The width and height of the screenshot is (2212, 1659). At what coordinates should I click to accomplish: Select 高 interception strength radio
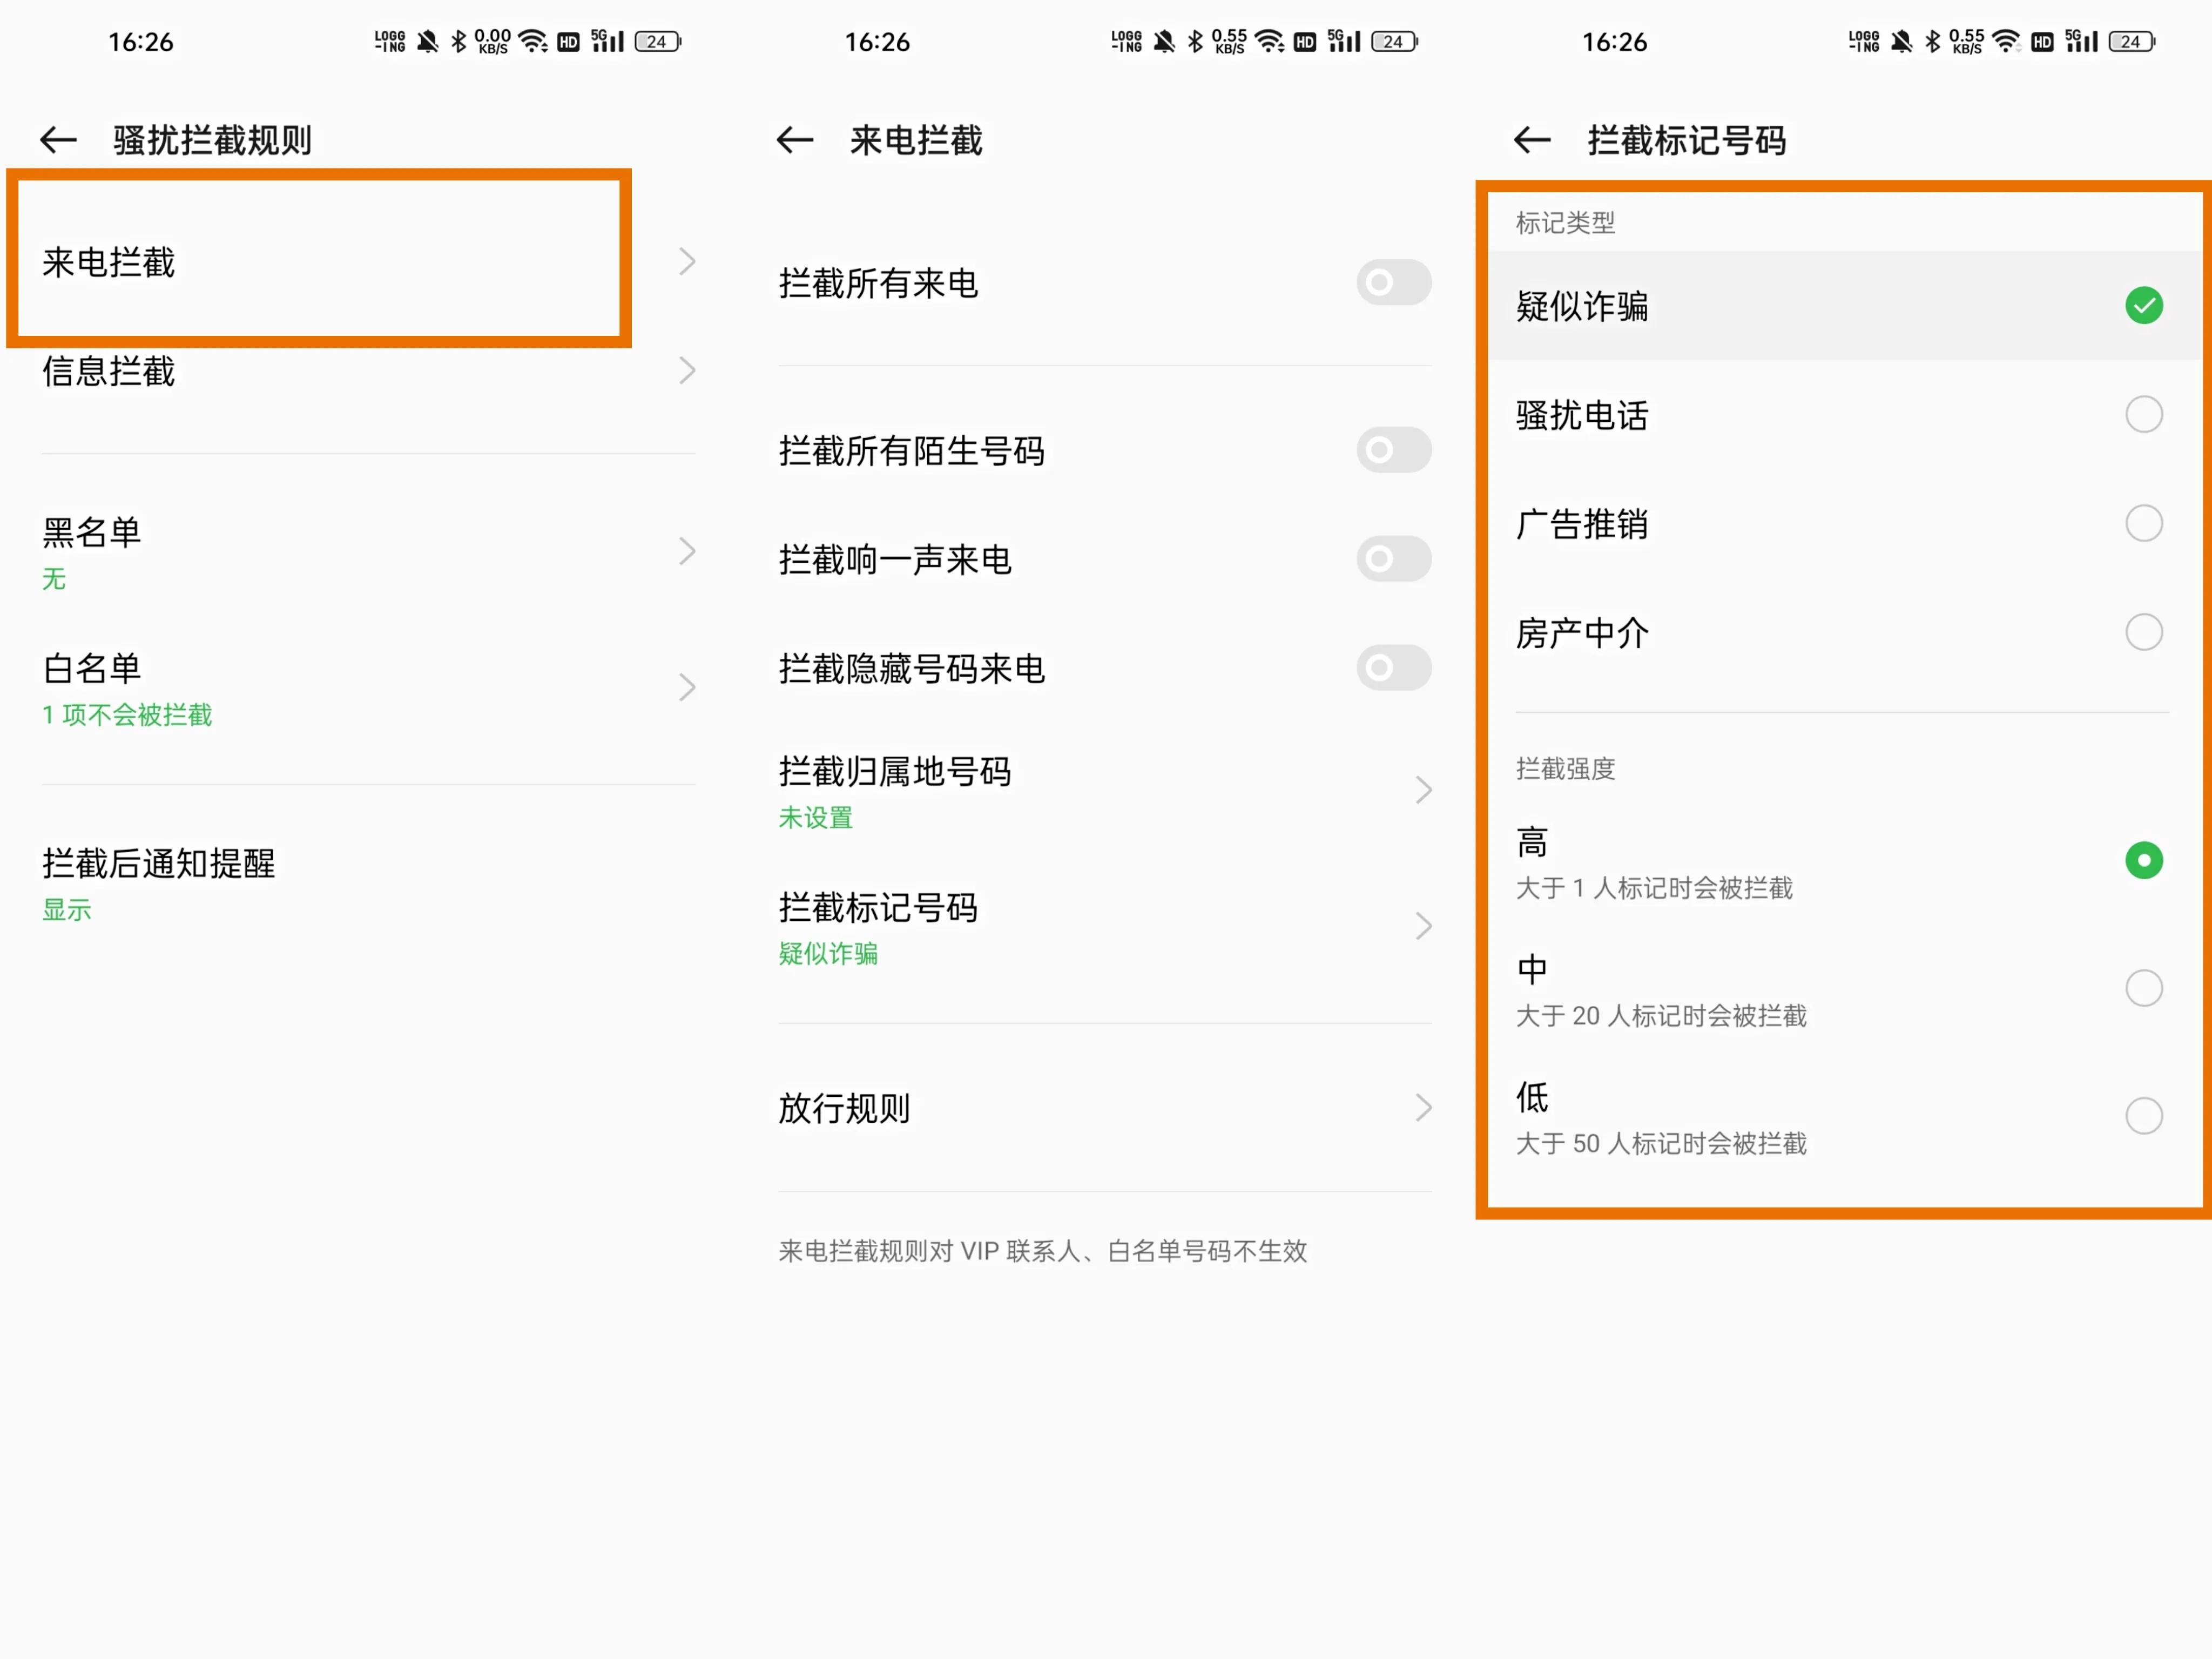[x=2144, y=860]
